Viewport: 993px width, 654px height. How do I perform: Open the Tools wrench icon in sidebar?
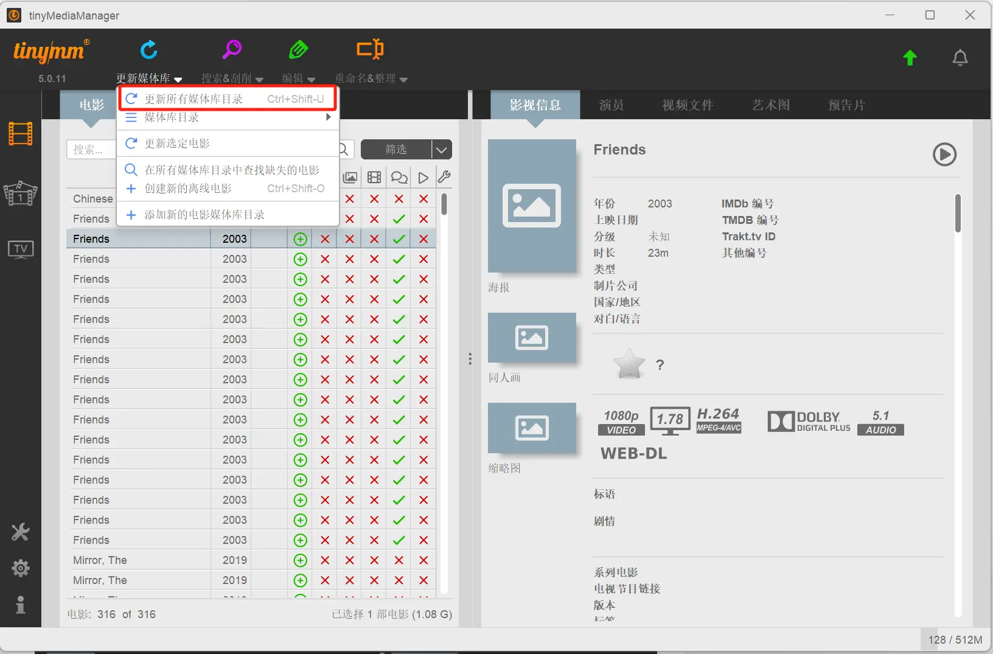coord(20,532)
